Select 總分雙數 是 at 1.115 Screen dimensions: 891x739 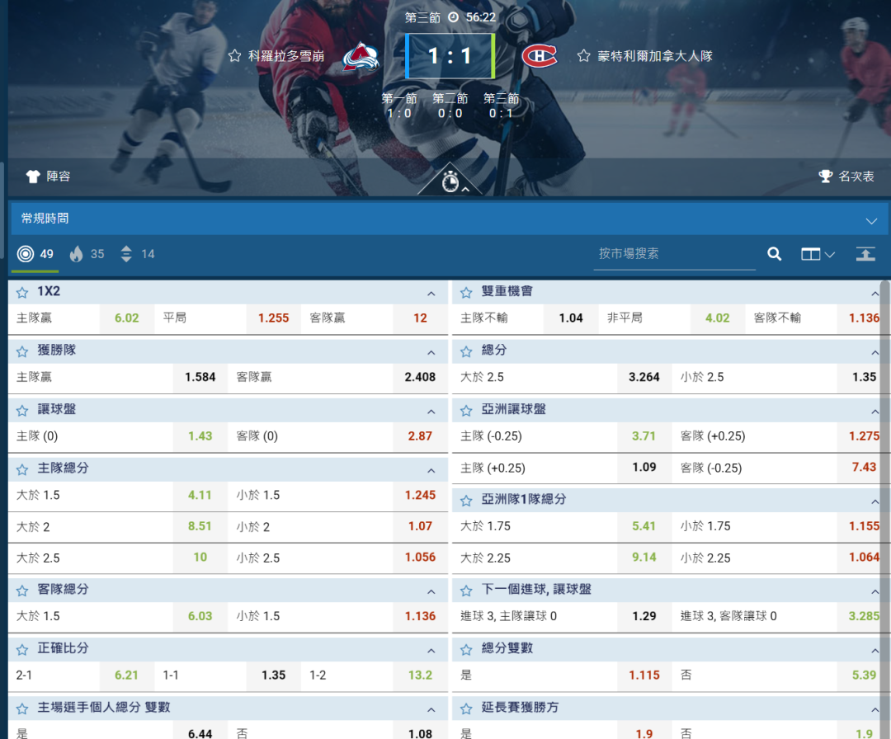coord(643,675)
